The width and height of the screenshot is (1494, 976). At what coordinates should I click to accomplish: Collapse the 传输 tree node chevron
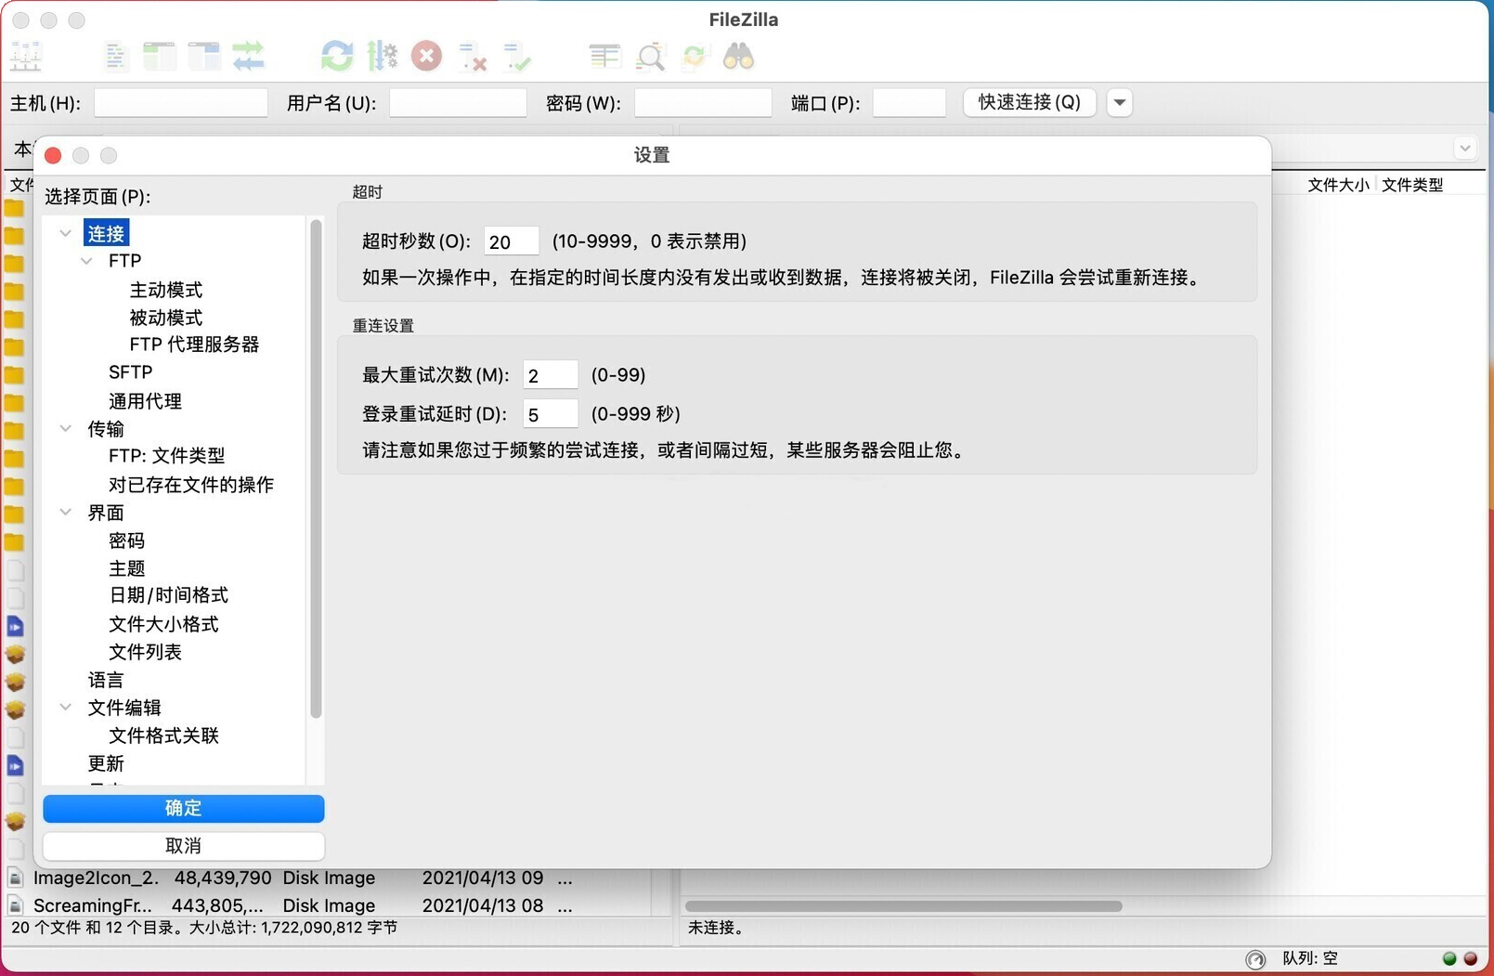click(x=66, y=429)
